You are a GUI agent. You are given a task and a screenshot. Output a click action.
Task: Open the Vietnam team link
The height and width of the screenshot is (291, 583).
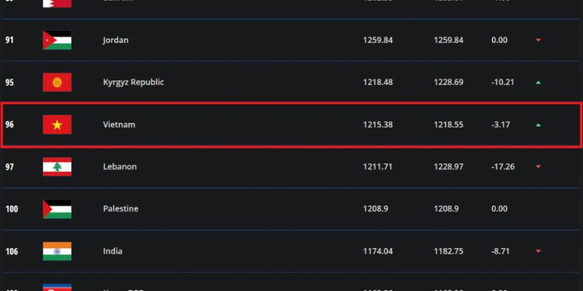tap(119, 124)
